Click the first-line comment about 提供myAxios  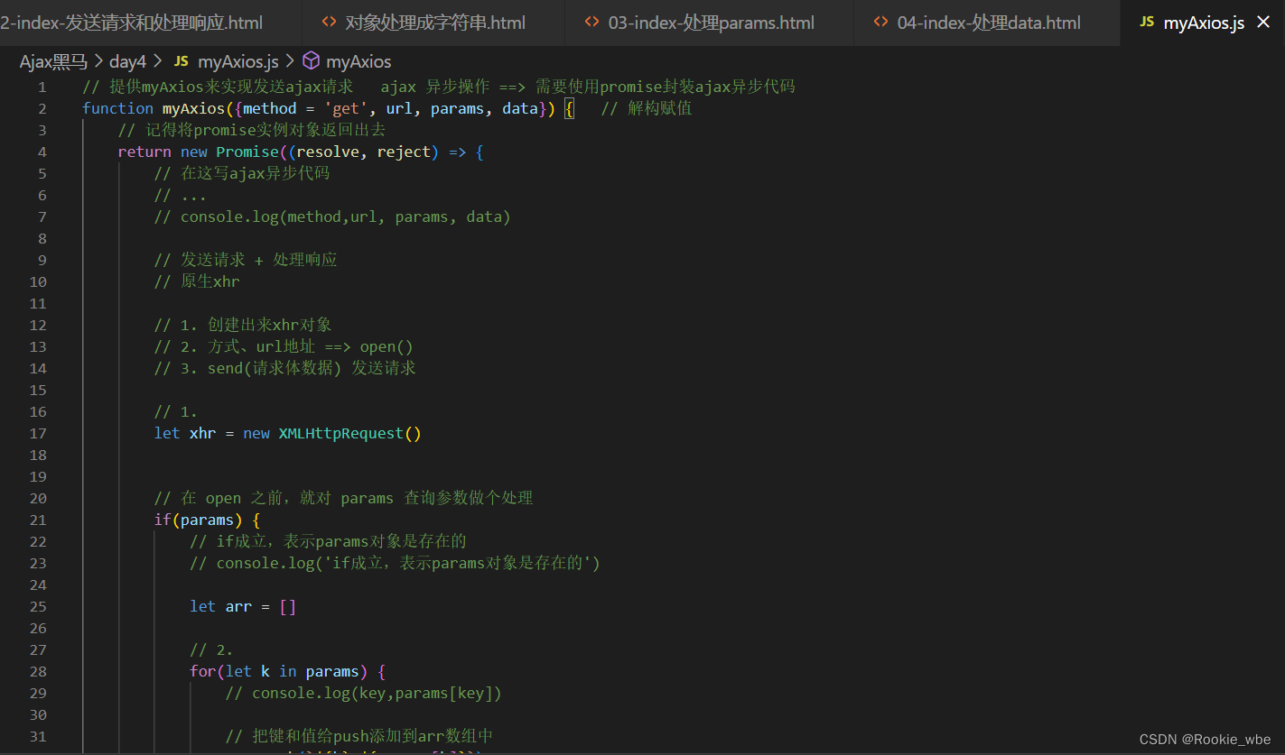(x=439, y=87)
